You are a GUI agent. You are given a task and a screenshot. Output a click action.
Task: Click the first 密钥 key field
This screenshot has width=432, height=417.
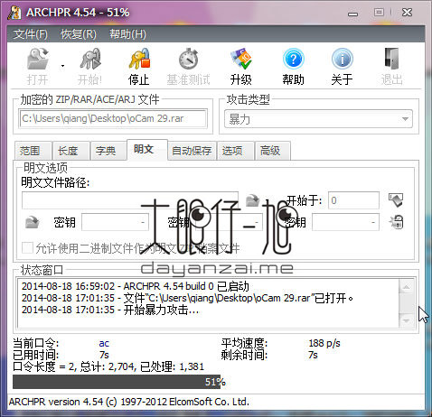[115, 222]
